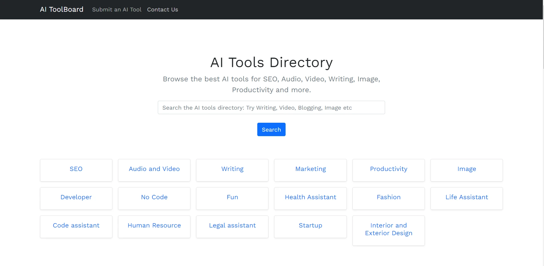
Task: Open the No Code category
Action: pyautogui.click(x=154, y=198)
